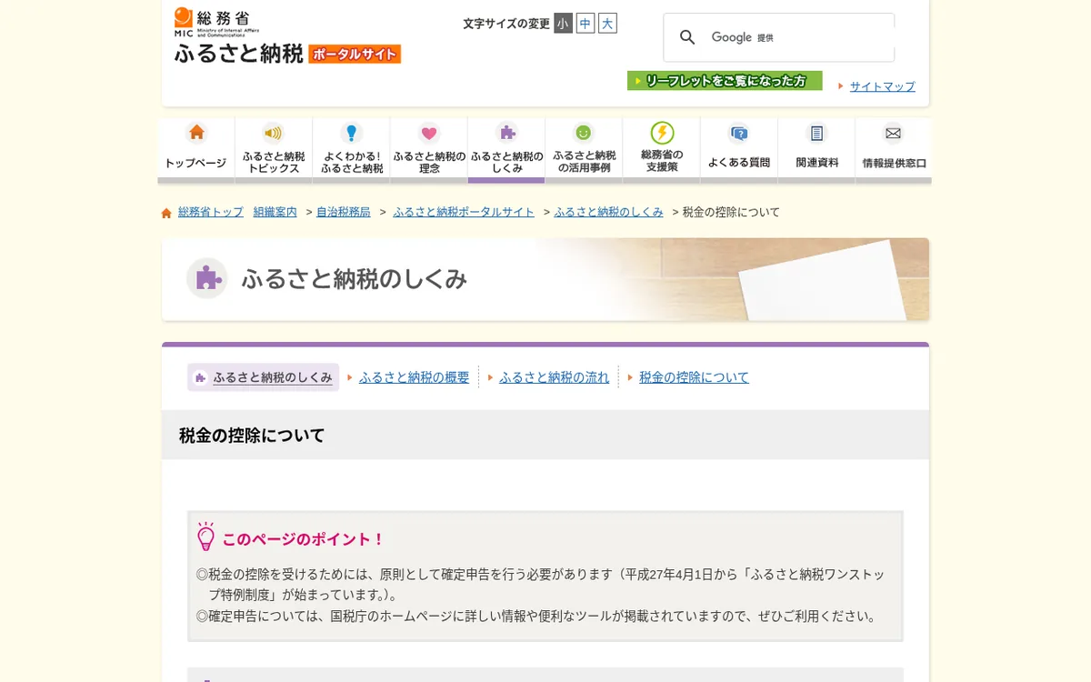Click the ふるさと納税 ポータルサイト site title
This screenshot has width=1091, height=682.
pos(287,54)
